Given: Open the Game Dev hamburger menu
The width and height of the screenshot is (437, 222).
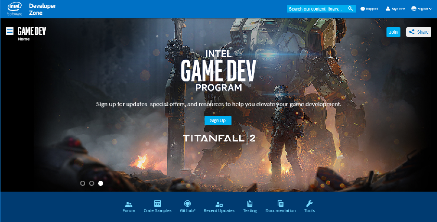Looking at the screenshot, I should (x=10, y=31).
